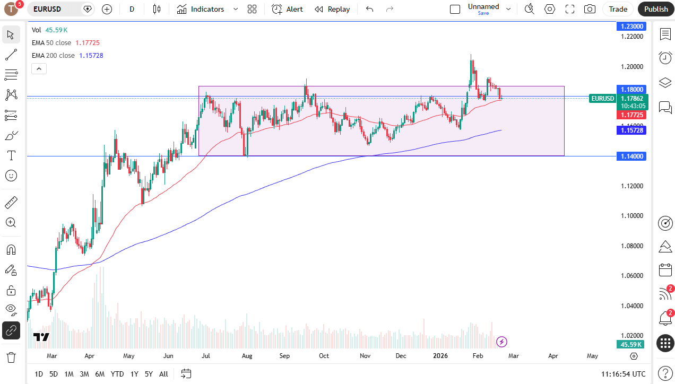Toggle lock all drawings
Screen dimensions: 675x384
pyautogui.click(x=11, y=290)
